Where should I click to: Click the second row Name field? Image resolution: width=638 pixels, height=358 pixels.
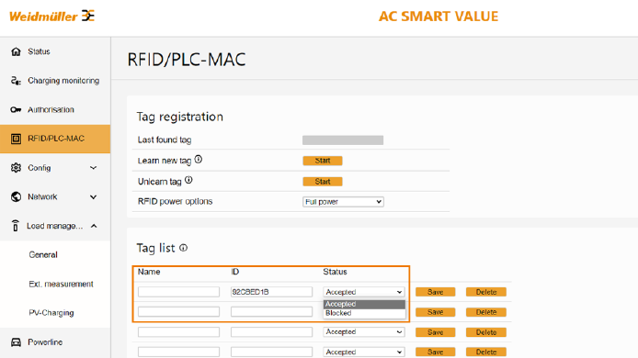point(178,312)
